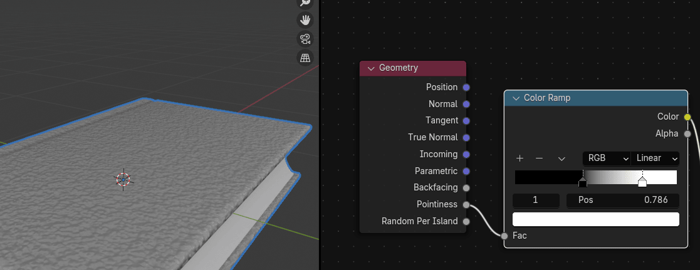
Task: Remove a color stop with minus button
Action: click(x=539, y=158)
